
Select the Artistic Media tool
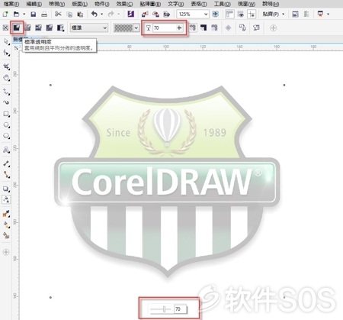coord(6,102)
